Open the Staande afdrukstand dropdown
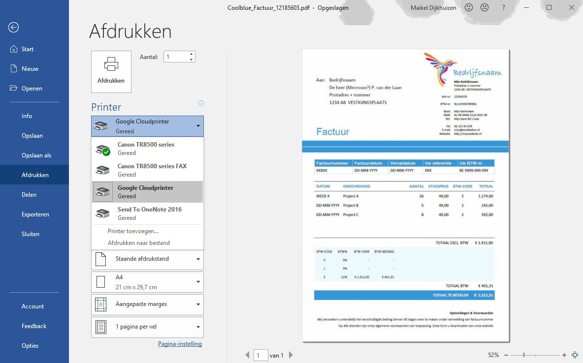 click(198, 259)
